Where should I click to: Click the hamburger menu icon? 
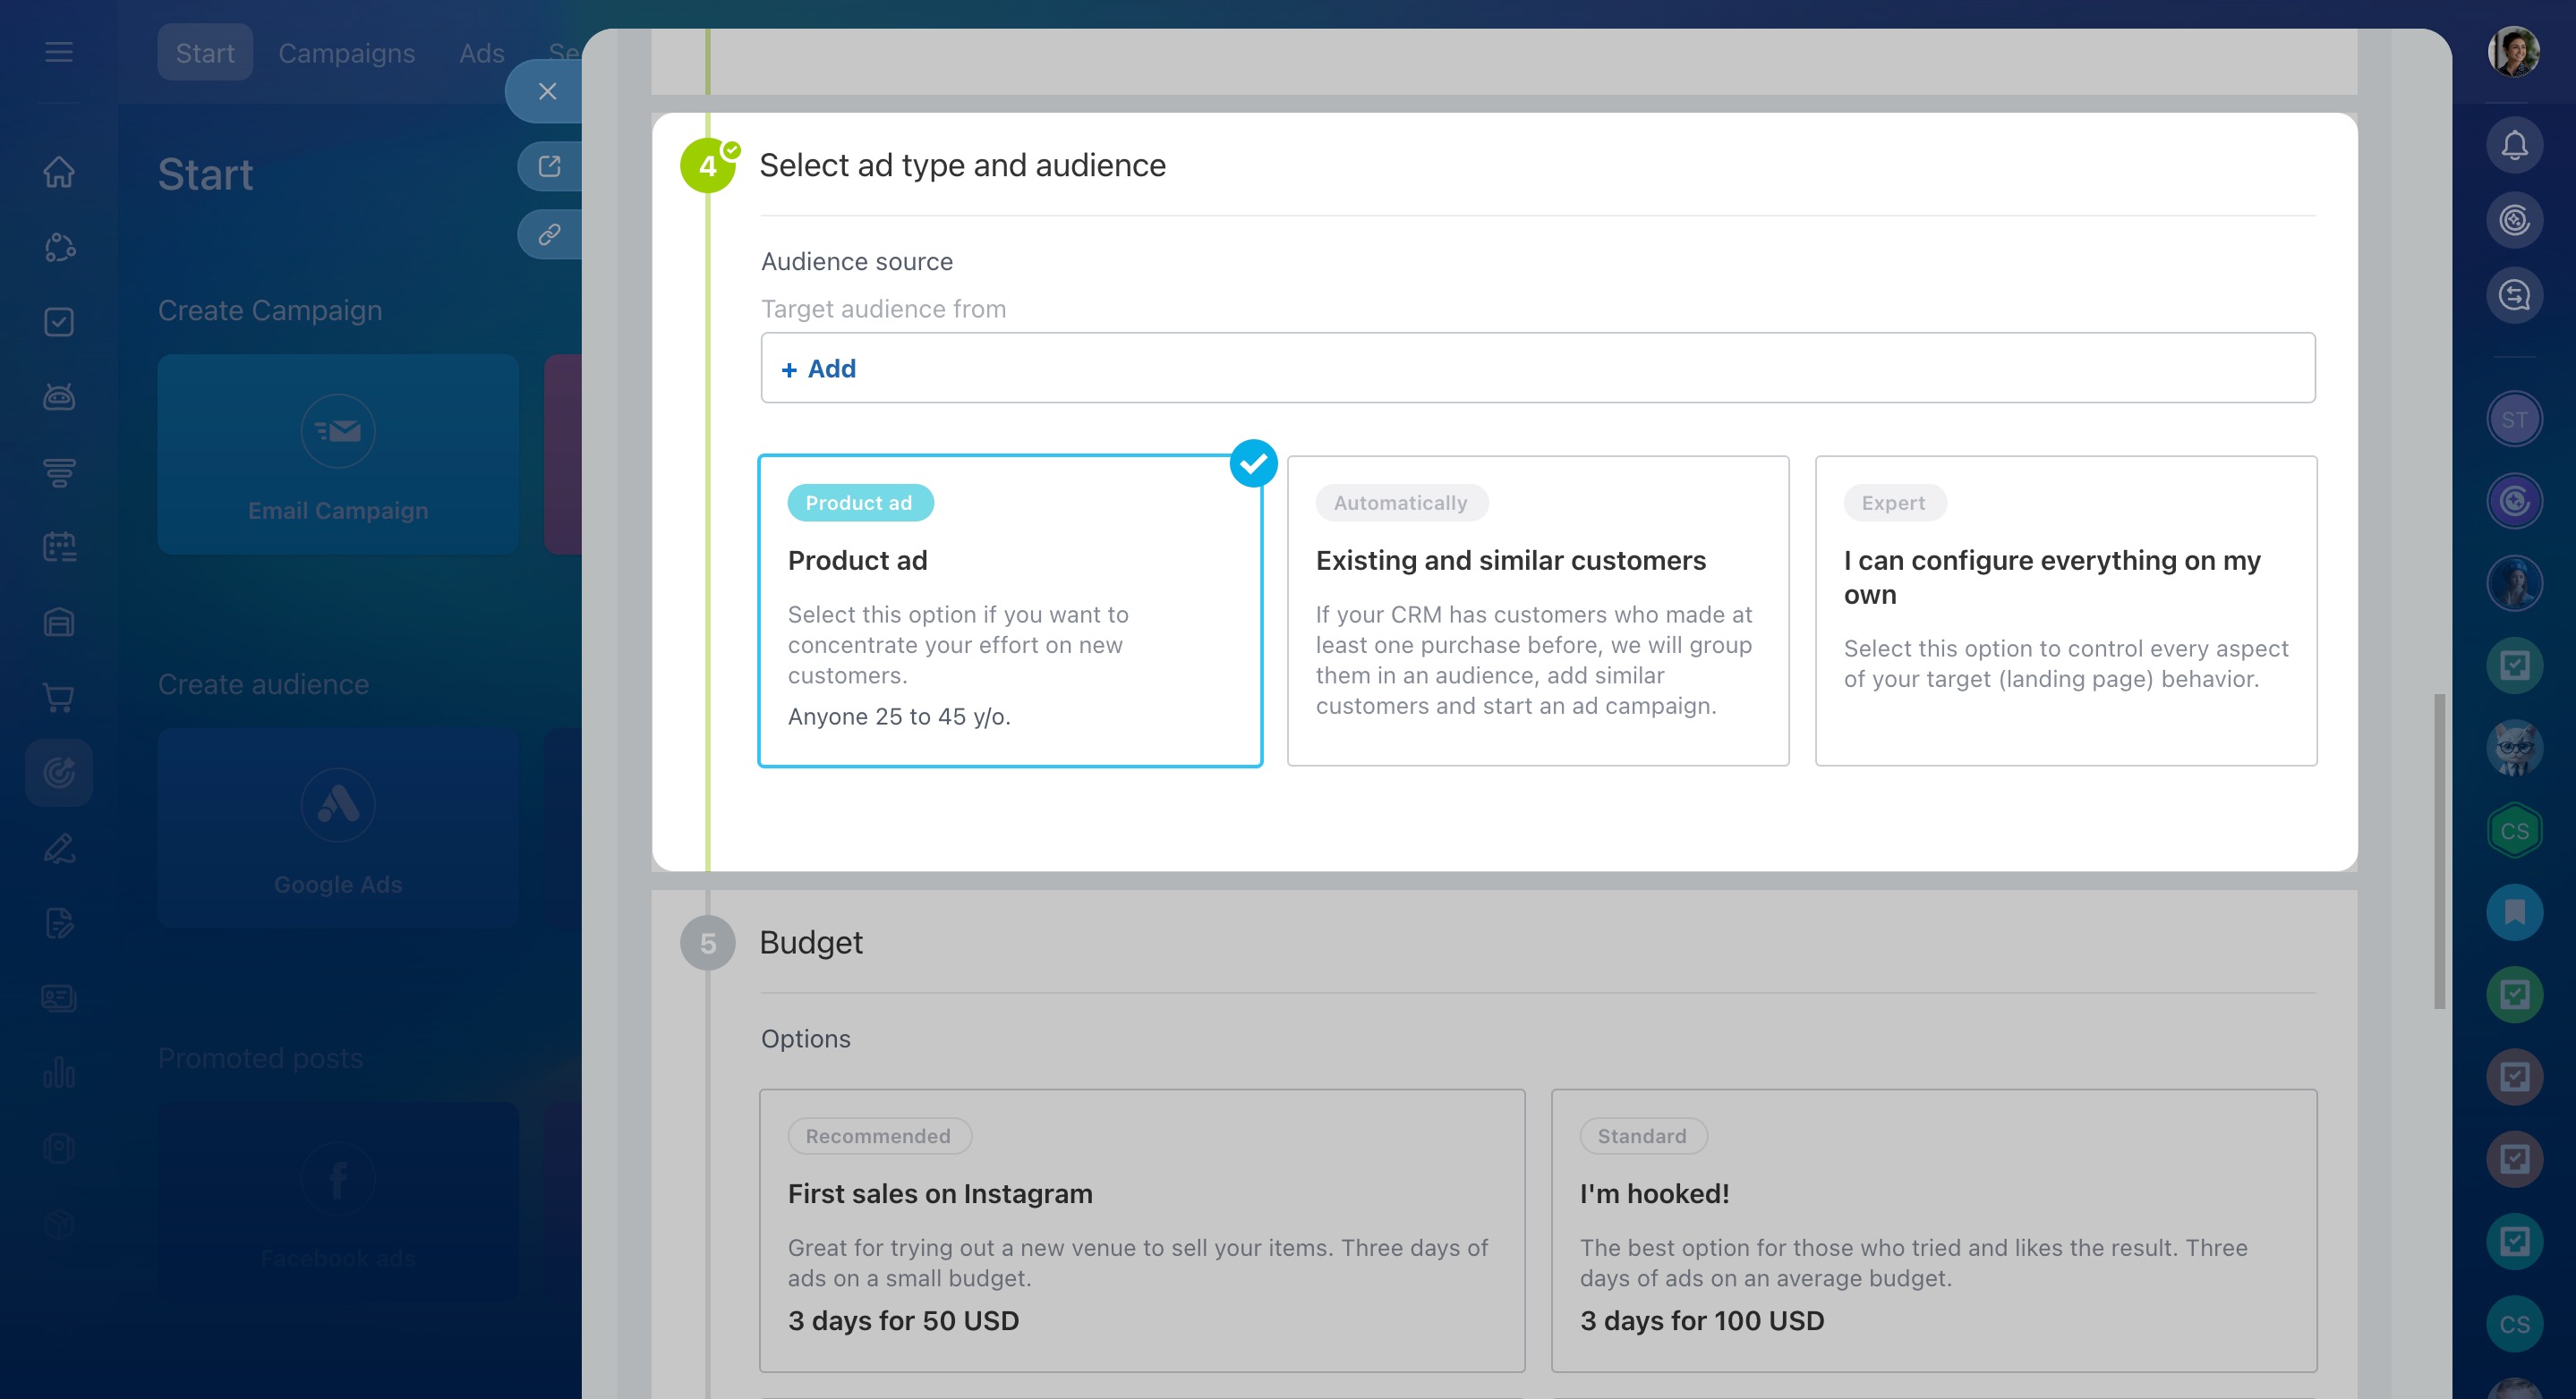59,52
